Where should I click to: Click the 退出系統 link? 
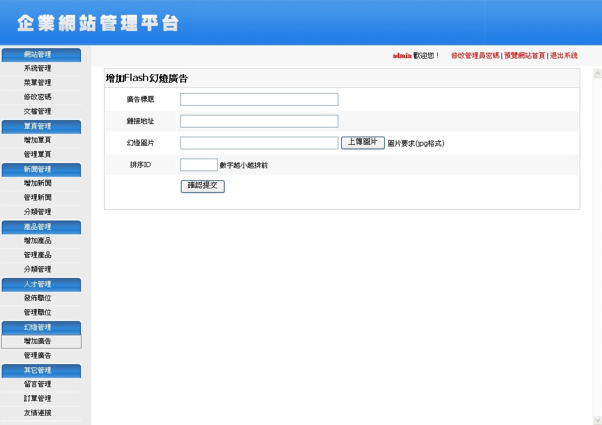coord(564,56)
